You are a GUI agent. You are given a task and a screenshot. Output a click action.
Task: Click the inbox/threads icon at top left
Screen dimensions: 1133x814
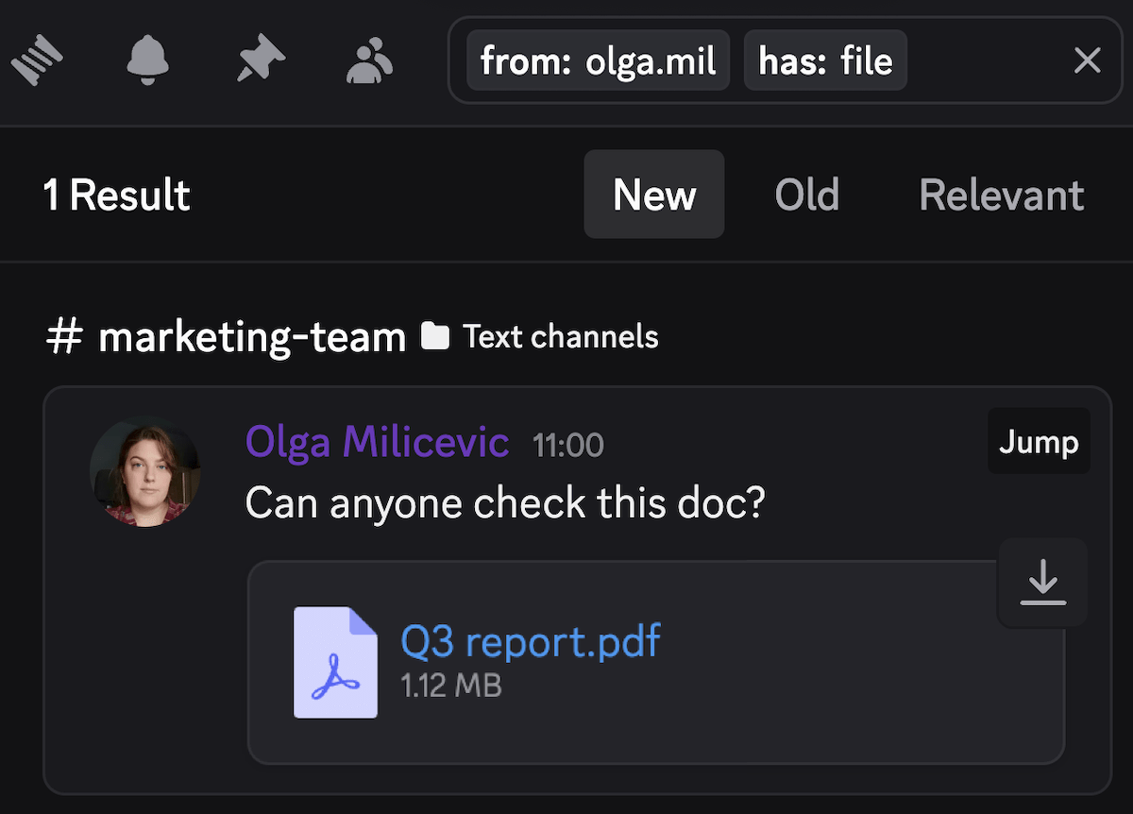pos(38,59)
